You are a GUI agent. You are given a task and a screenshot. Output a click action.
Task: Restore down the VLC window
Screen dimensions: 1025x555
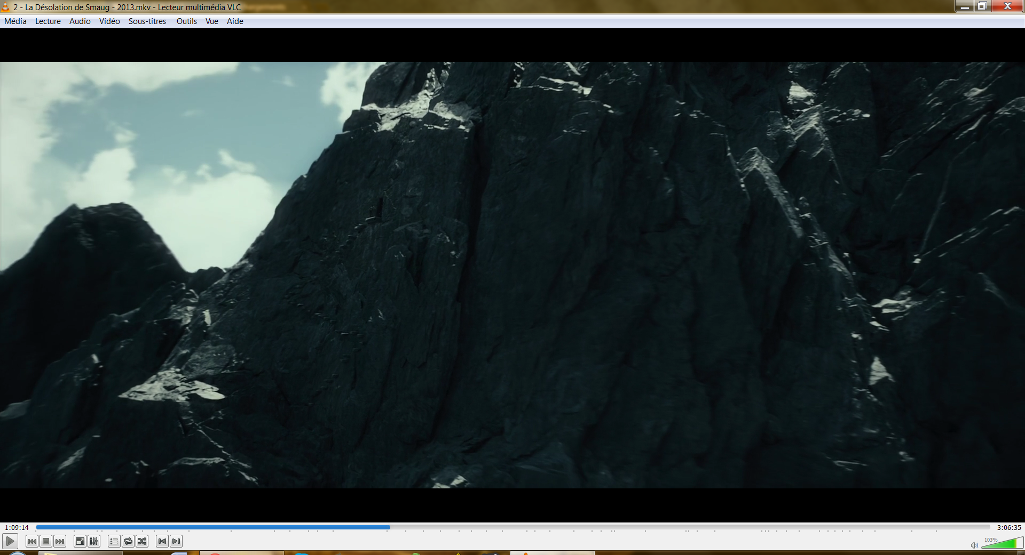pos(982,6)
